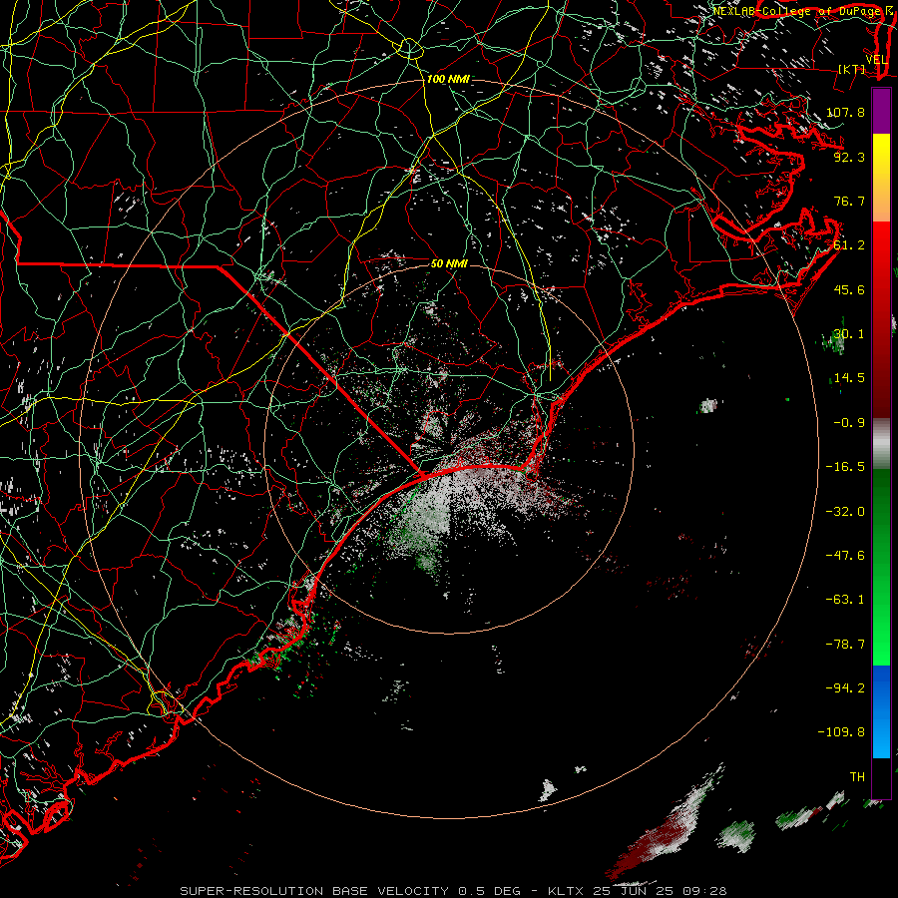Click the [KT] units label
The width and height of the screenshot is (898, 898).
point(852,69)
